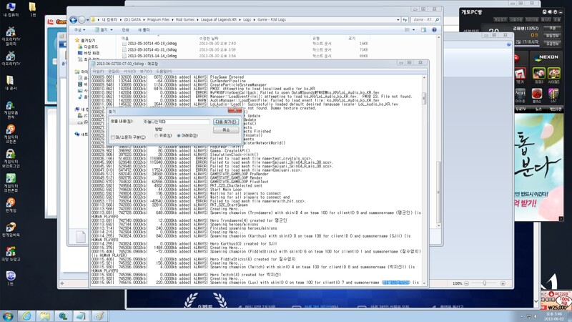Click the zoom-out minus button near 100%

point(466,283)
